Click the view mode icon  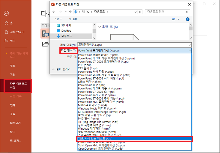pos(174,19)
